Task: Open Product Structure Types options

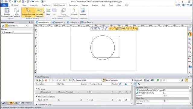Action: (x=7, y=12)
